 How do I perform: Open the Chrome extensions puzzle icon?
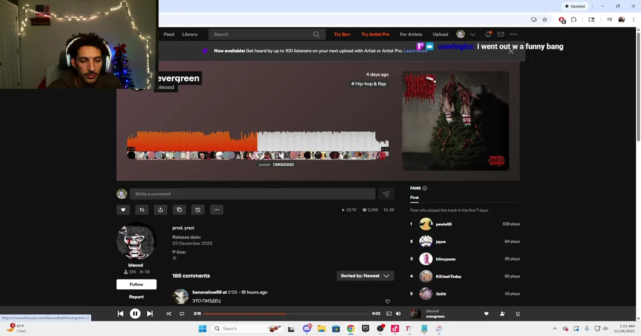(x=574, y=20)
